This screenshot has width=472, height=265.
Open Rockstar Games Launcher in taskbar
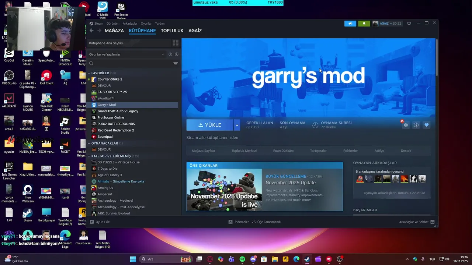[x=285, y=259]
